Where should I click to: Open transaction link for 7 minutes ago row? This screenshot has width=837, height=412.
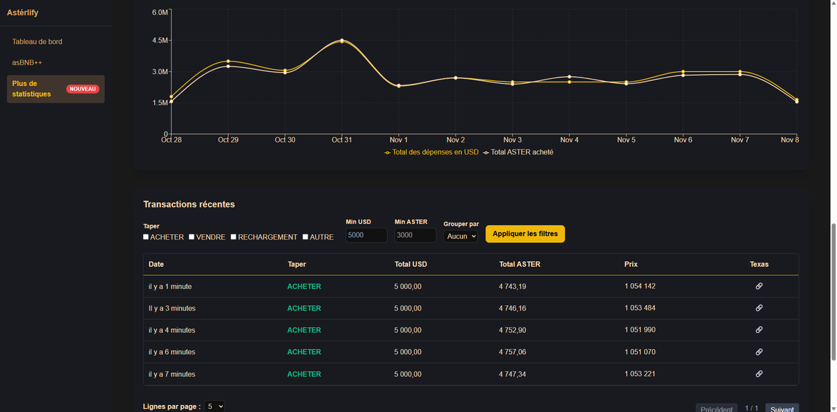point(759,374)
